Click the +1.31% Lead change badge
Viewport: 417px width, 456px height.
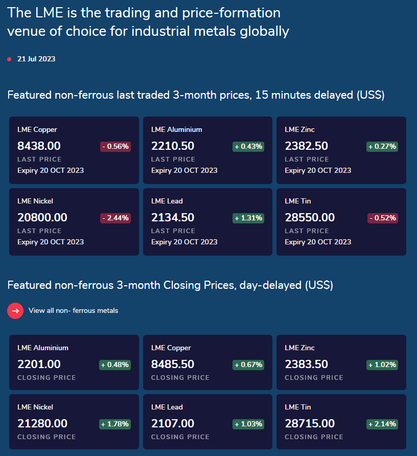point(248,218)
